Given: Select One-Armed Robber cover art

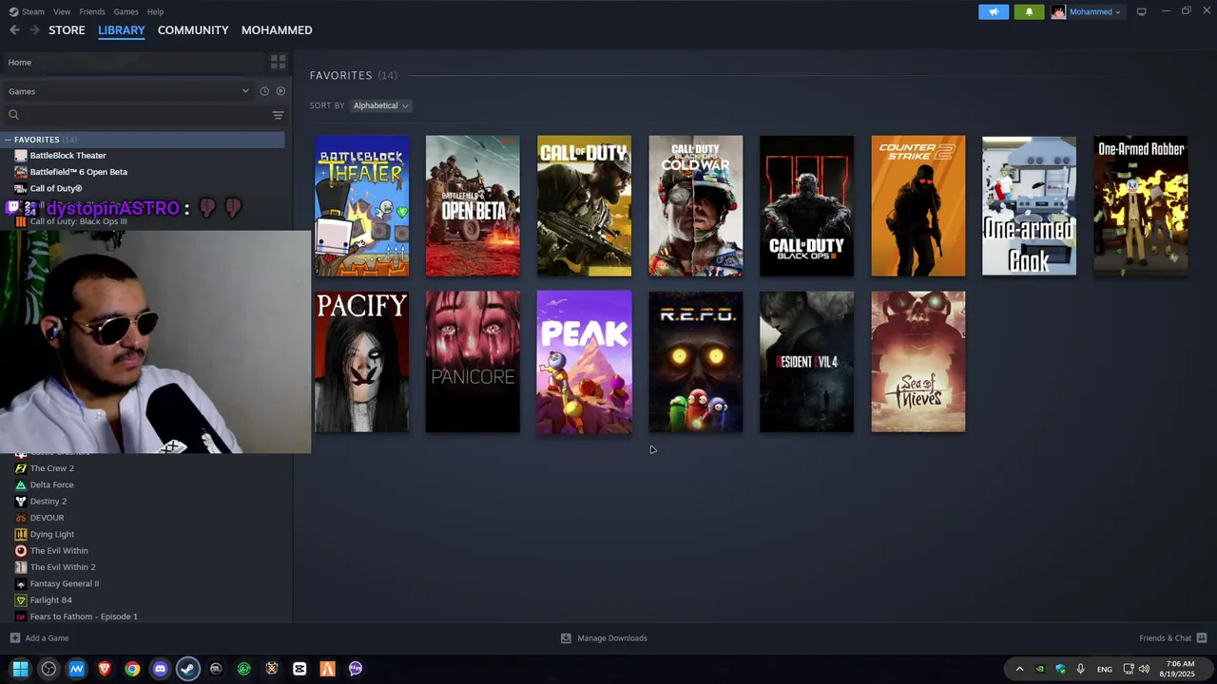Looking at the screenshot, I should point(1140,206).
